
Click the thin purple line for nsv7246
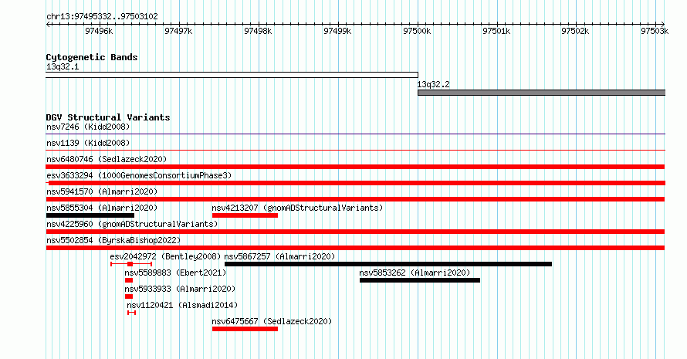[x=355, y=134]
